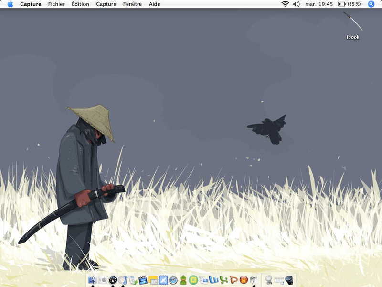Open the Fenêtre menu

click(x=133, y=4)
